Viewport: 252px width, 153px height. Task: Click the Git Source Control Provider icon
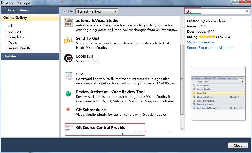[69, 128]
